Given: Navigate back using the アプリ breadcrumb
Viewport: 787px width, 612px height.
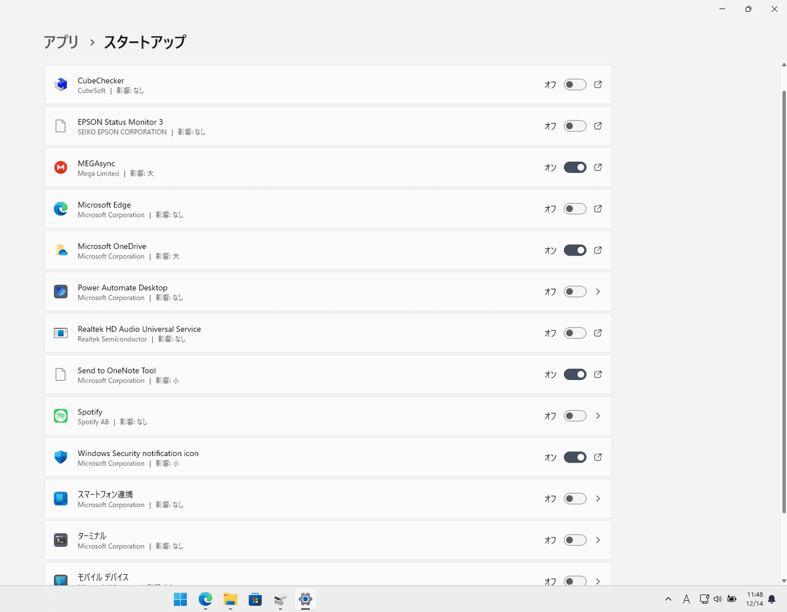Looking at the screenshot, I should point(60,41).
